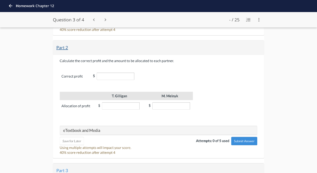Click the Attempts: 0 of 5 used text
This screenshot has width=317, height=173.
[x=212, y=141]
